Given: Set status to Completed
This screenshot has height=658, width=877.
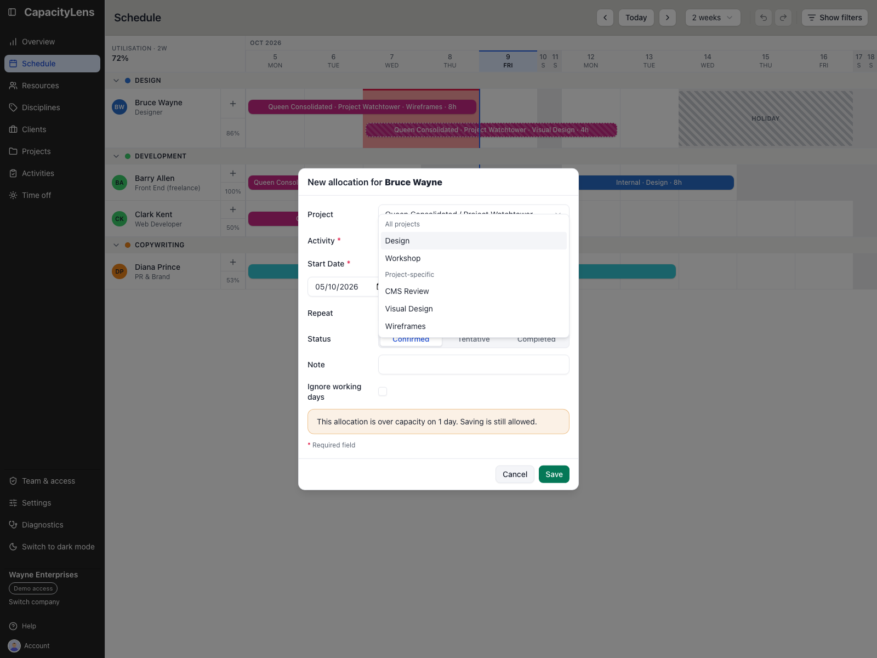Looking at the screenshot, I should coord(537,340).
